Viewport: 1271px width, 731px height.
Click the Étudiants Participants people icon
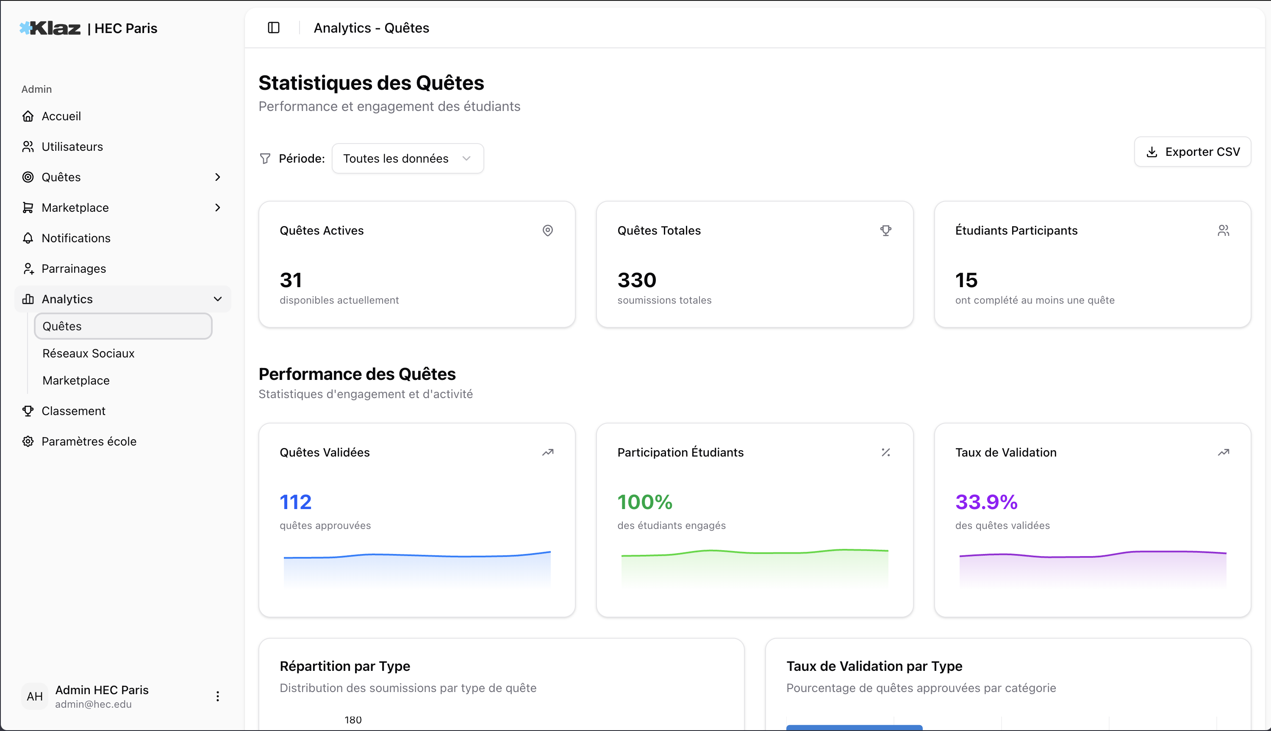[1224, 230]
